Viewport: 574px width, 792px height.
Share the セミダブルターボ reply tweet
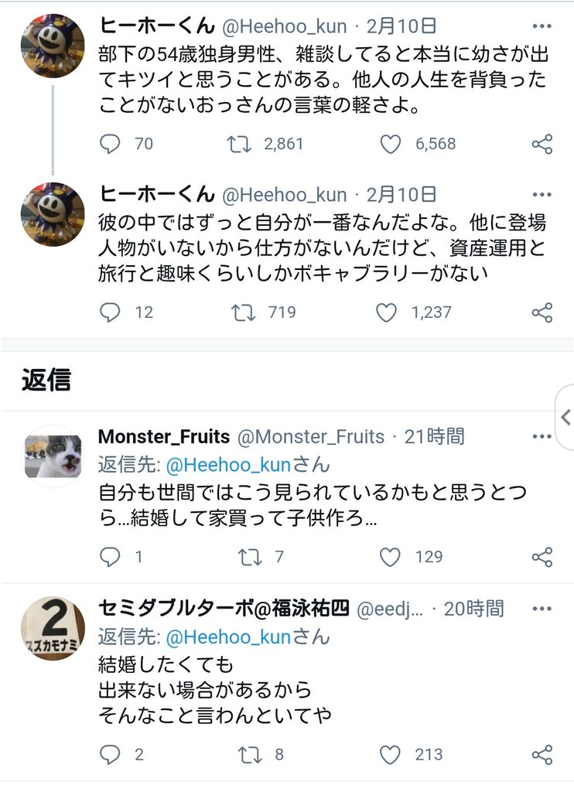(542, 755)
